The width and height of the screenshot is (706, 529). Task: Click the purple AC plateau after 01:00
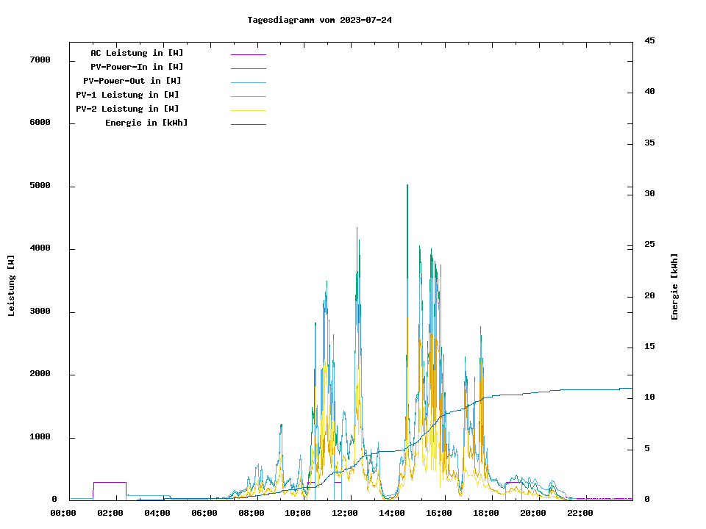pos(110,482)
